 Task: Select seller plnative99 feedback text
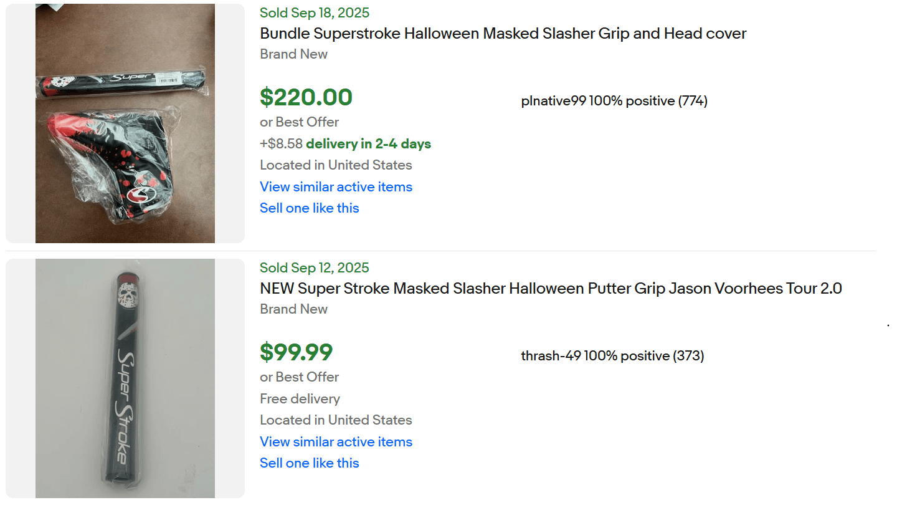point(614,101)
